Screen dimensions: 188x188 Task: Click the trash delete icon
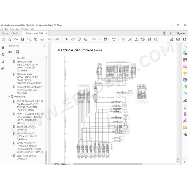[x=149, y=39]
